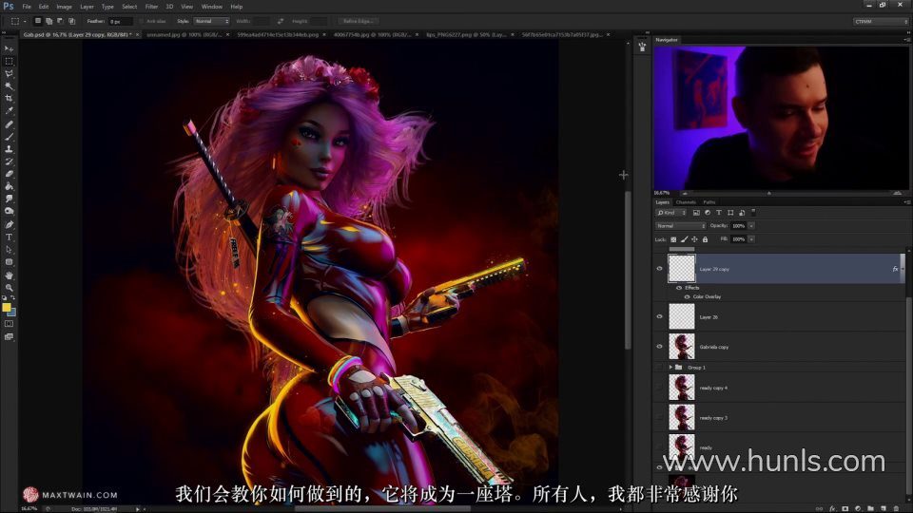Hide Effects of Layer 29 copy
The height and width of the screenshot is (513, 913).
pyautogui.click(x=679, y=288)
